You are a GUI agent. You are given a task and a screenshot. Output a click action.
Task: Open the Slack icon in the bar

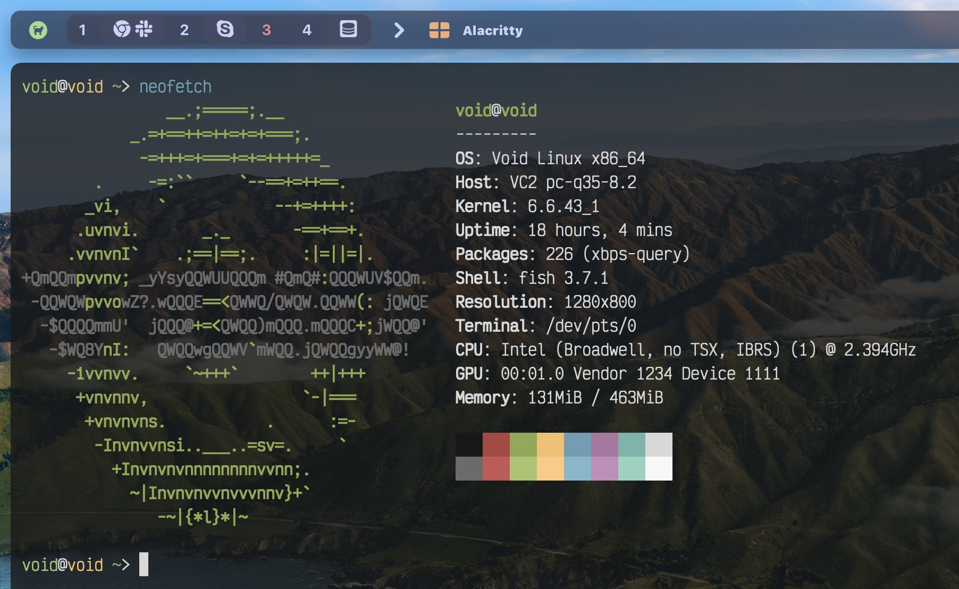click(144, 29)
